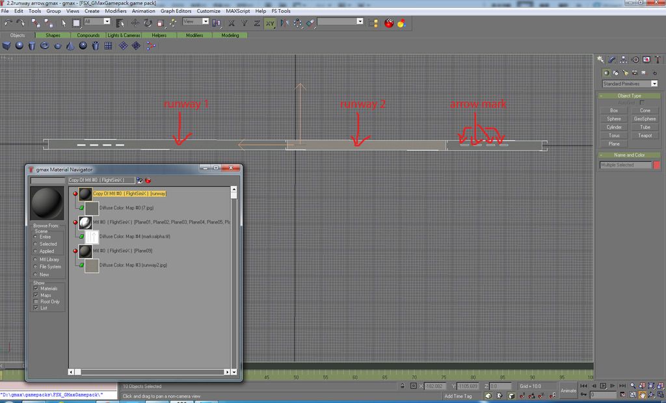
Task: Click the Teapot primitive button
Action: click(x=644, y=135)
